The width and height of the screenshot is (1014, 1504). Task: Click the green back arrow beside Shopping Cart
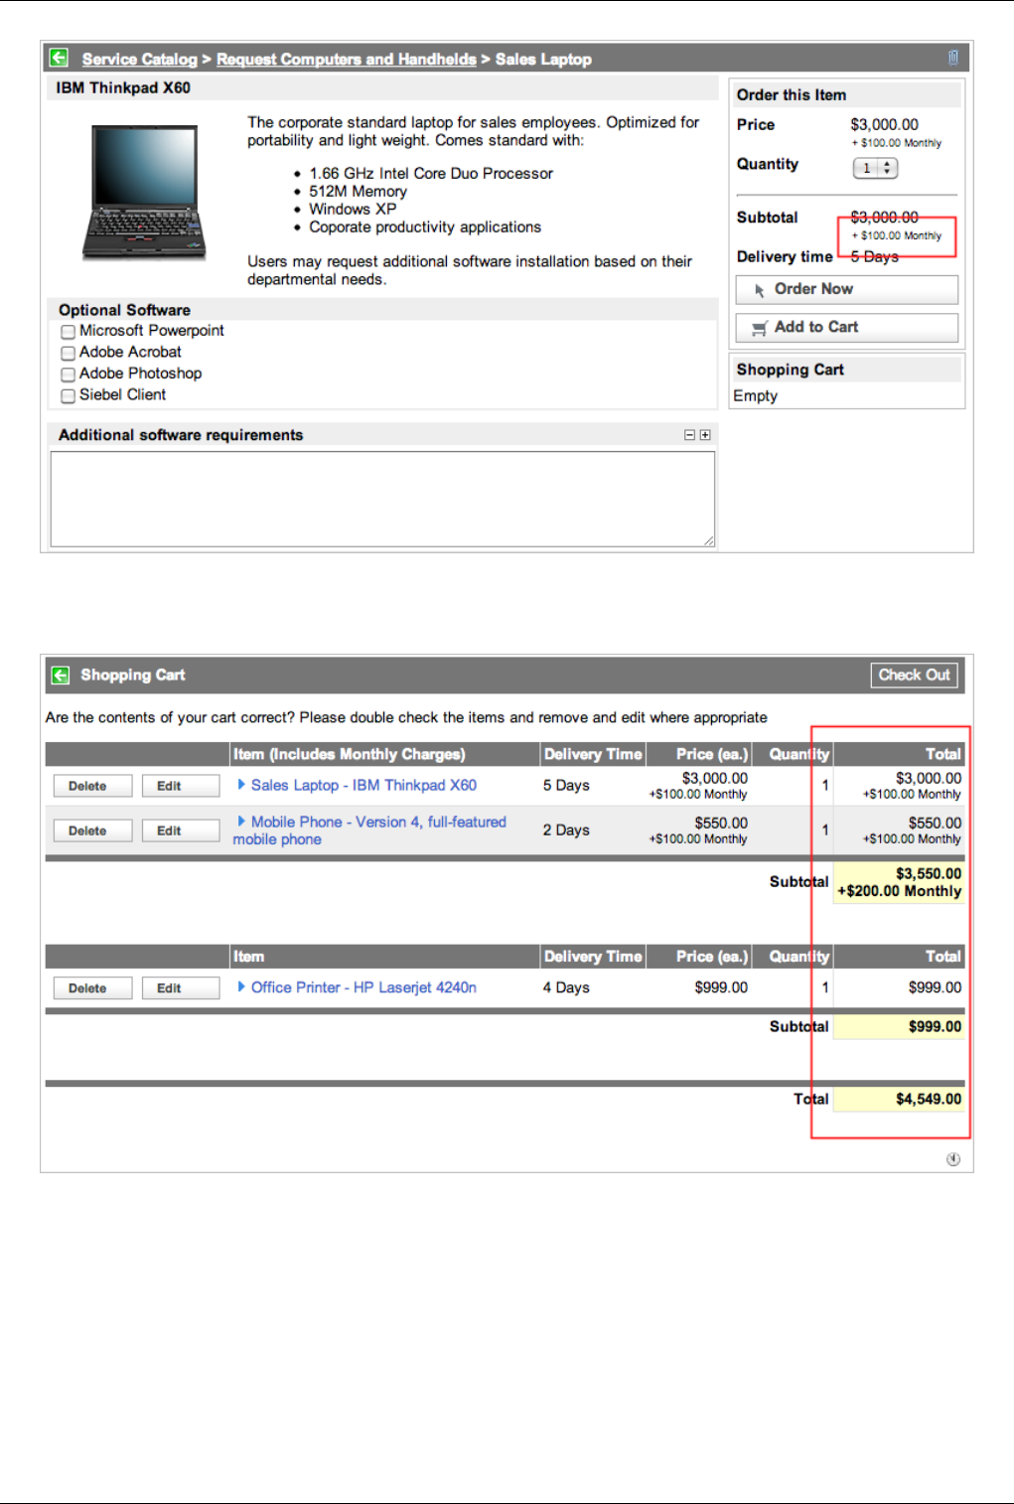(x=60, y=676)
